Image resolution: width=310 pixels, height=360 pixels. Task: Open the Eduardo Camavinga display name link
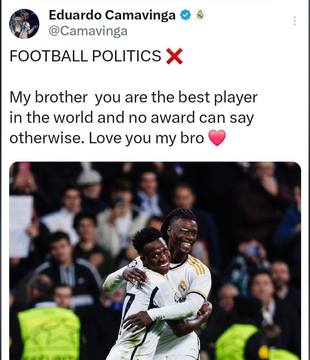coord(112,15)
